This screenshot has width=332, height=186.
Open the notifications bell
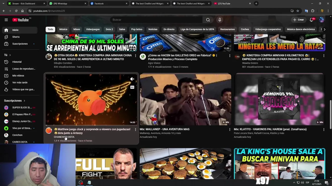(312, 20)
